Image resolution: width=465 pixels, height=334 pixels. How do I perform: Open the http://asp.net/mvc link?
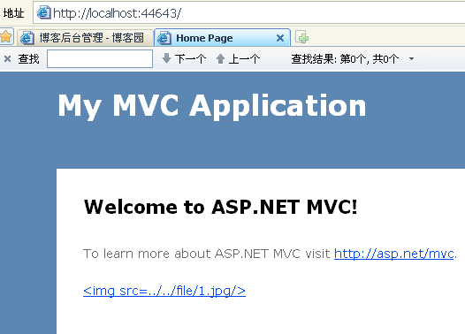coord(393,254)
